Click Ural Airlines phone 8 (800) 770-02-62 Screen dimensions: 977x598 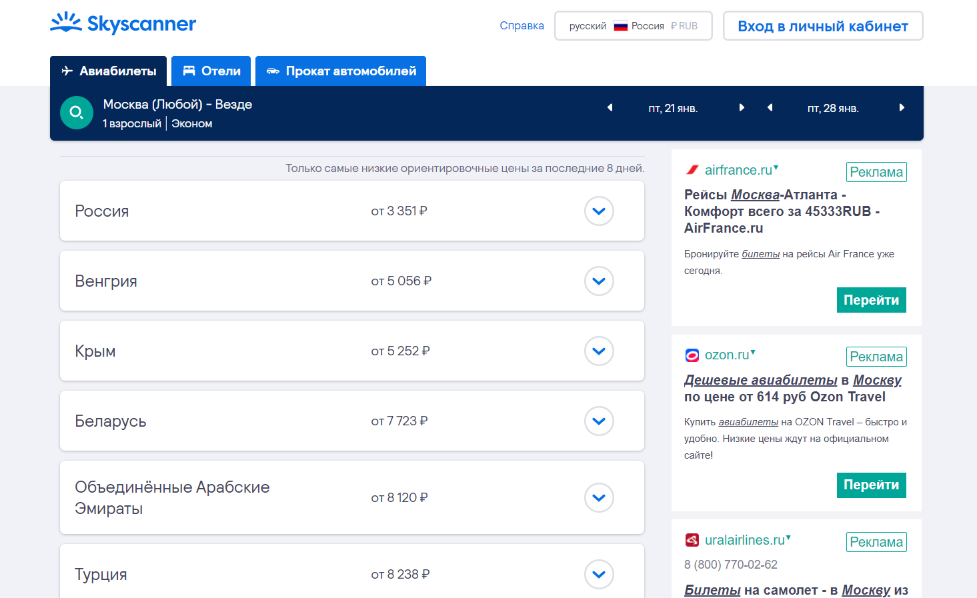[x=731, y=565]
